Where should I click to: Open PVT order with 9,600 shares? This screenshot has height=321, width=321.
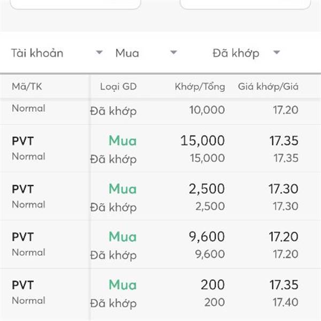pos(22,237)
